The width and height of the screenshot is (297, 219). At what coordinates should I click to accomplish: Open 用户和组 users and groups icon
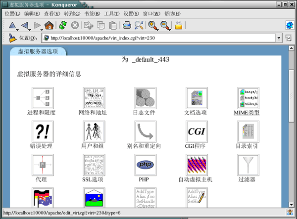(94, 131)
